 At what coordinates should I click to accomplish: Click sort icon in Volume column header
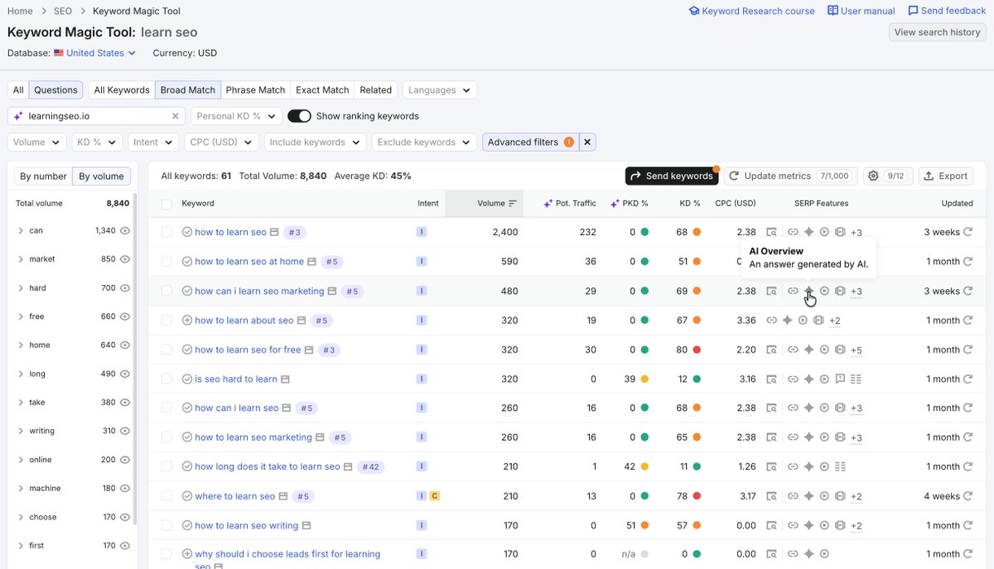[513, 204]
